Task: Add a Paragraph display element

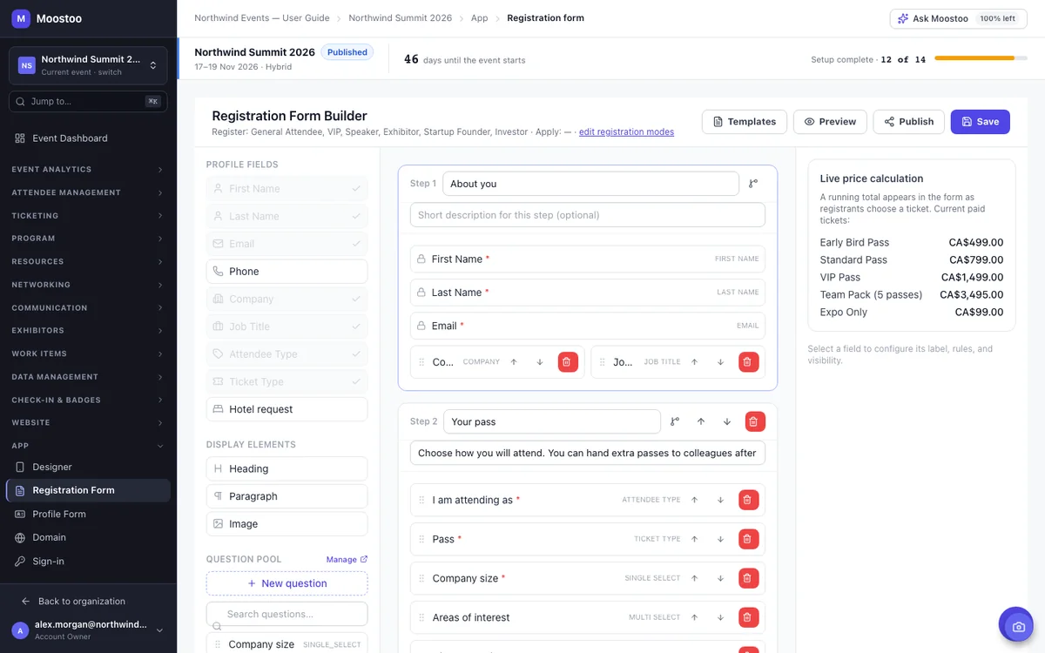Action: click(x=287, y=496)
